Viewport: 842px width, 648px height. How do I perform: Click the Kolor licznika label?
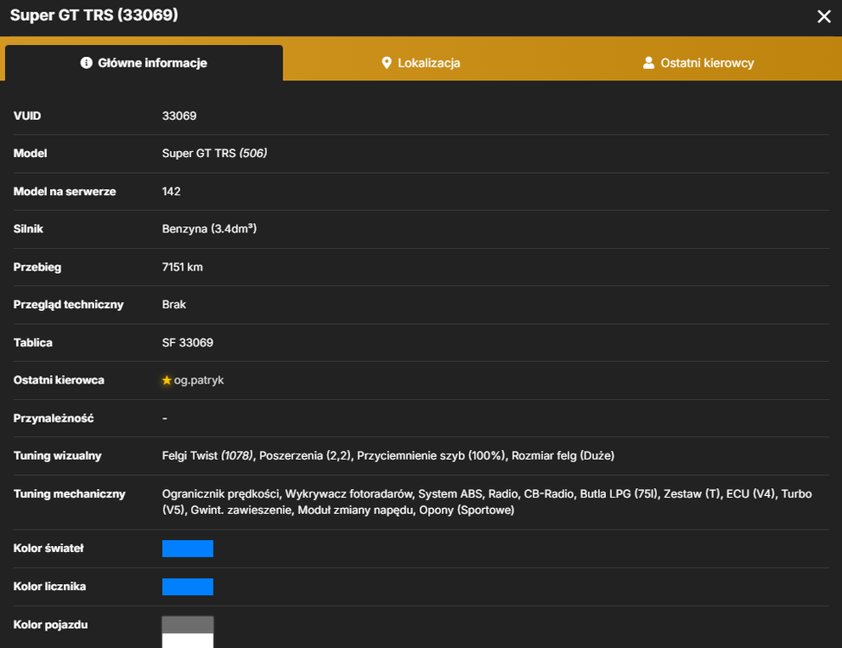coord(49,587)
